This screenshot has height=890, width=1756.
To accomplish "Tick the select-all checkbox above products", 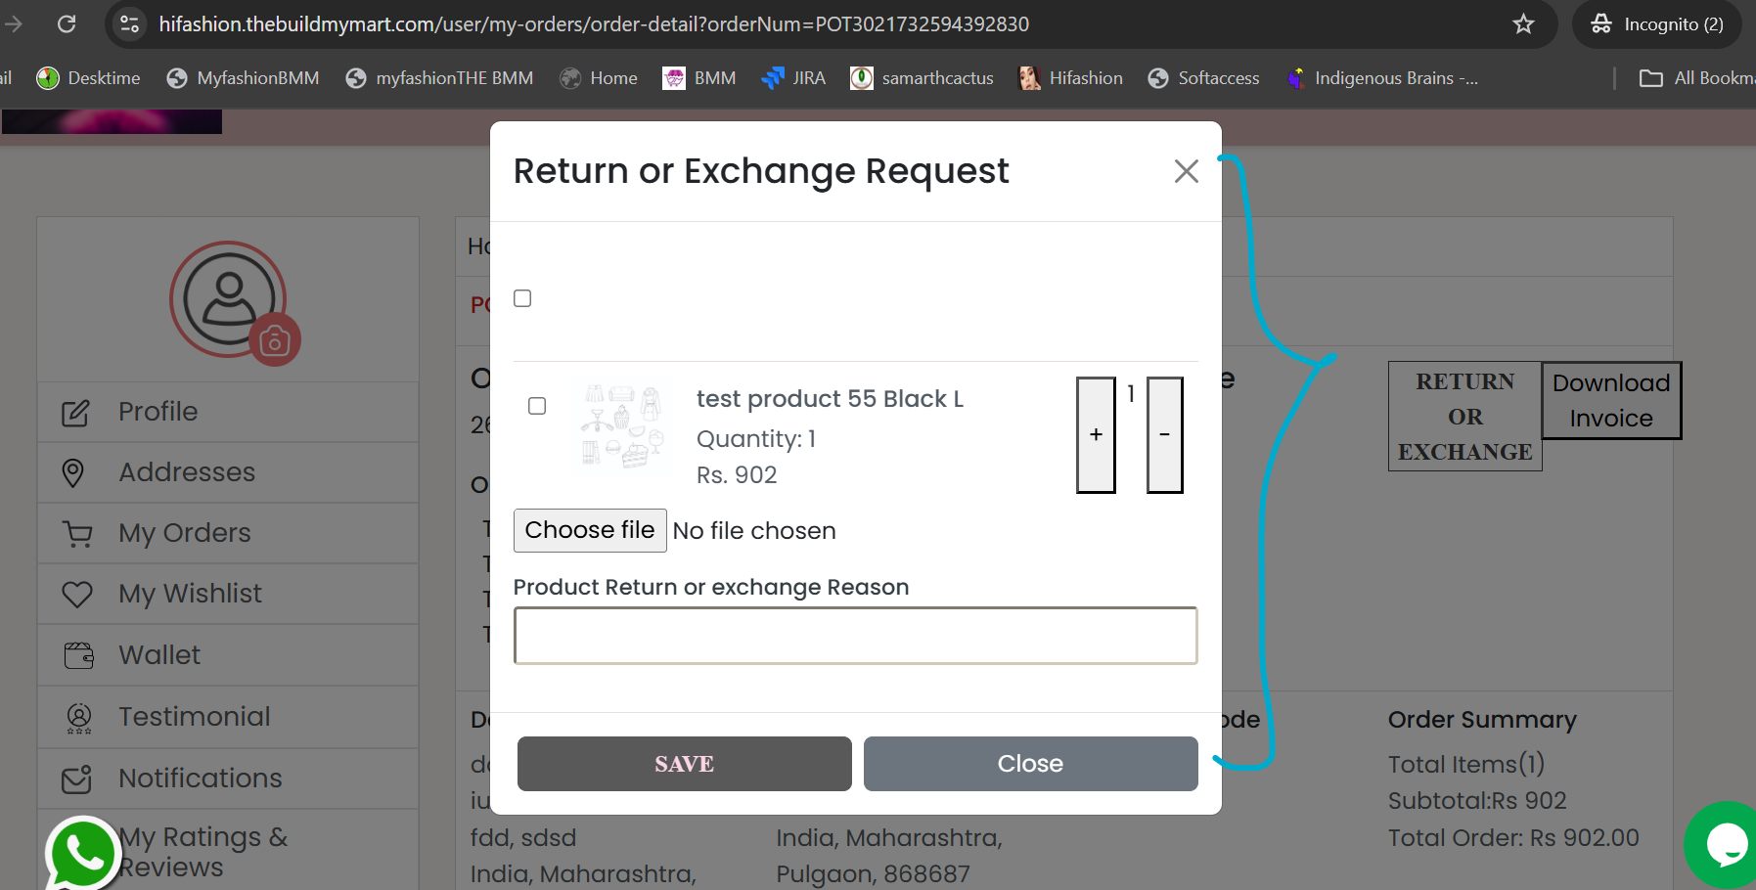I will click(522, 298).
